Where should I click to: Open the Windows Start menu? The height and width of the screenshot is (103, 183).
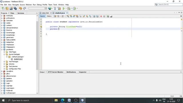pyautogui.click(x=3, y=100)
